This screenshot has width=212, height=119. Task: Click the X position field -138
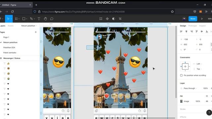(186, 39)
